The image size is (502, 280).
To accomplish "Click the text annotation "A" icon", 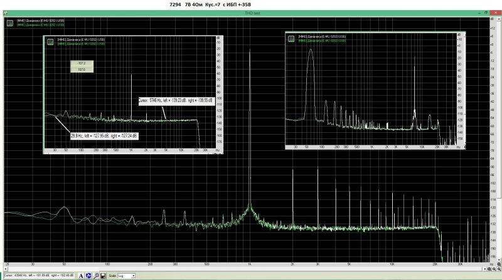I will point(81,276).
